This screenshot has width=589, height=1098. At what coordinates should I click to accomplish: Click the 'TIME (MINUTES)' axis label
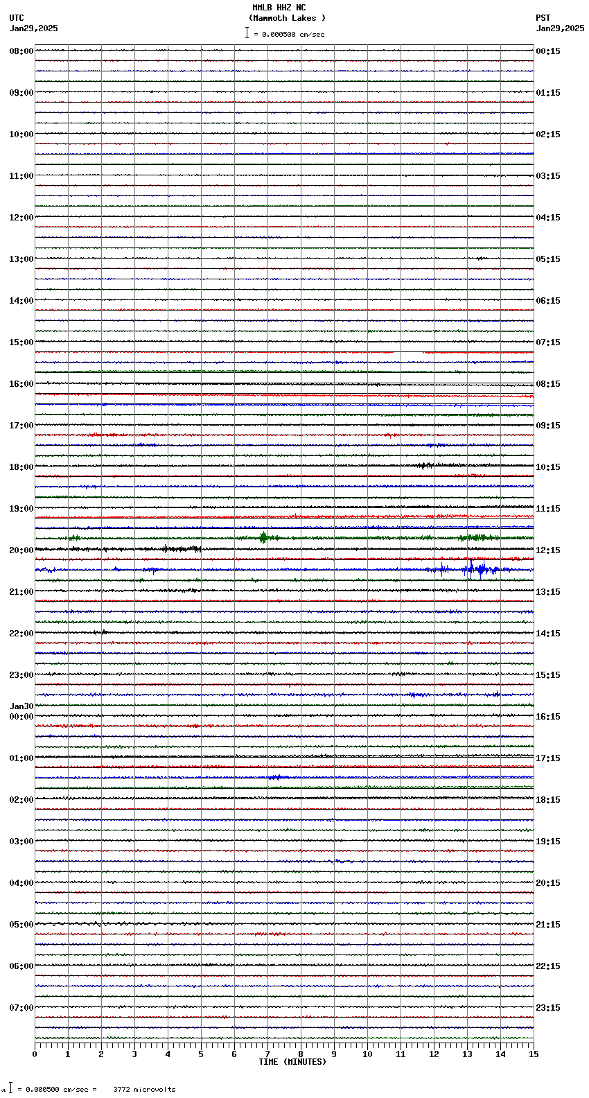[x=292, y=1062]
